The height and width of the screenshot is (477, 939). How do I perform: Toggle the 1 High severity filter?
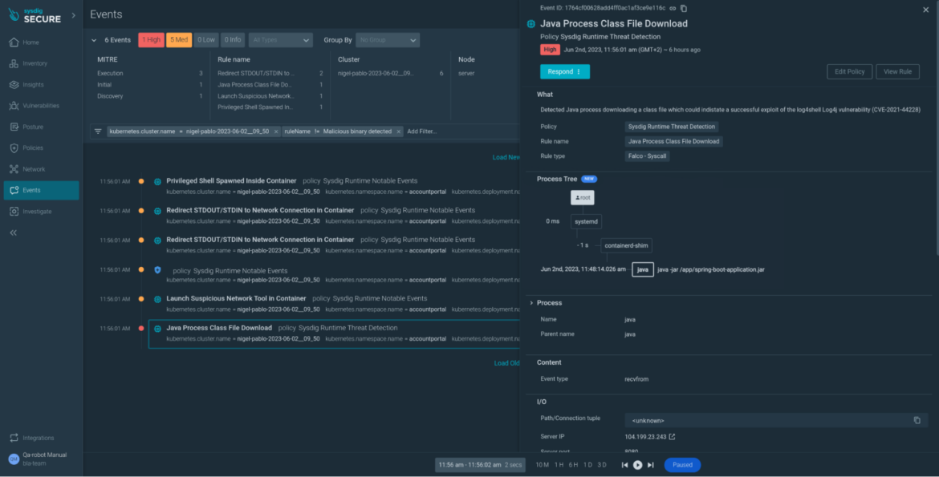pyautogui.click(x=151, y=40)
